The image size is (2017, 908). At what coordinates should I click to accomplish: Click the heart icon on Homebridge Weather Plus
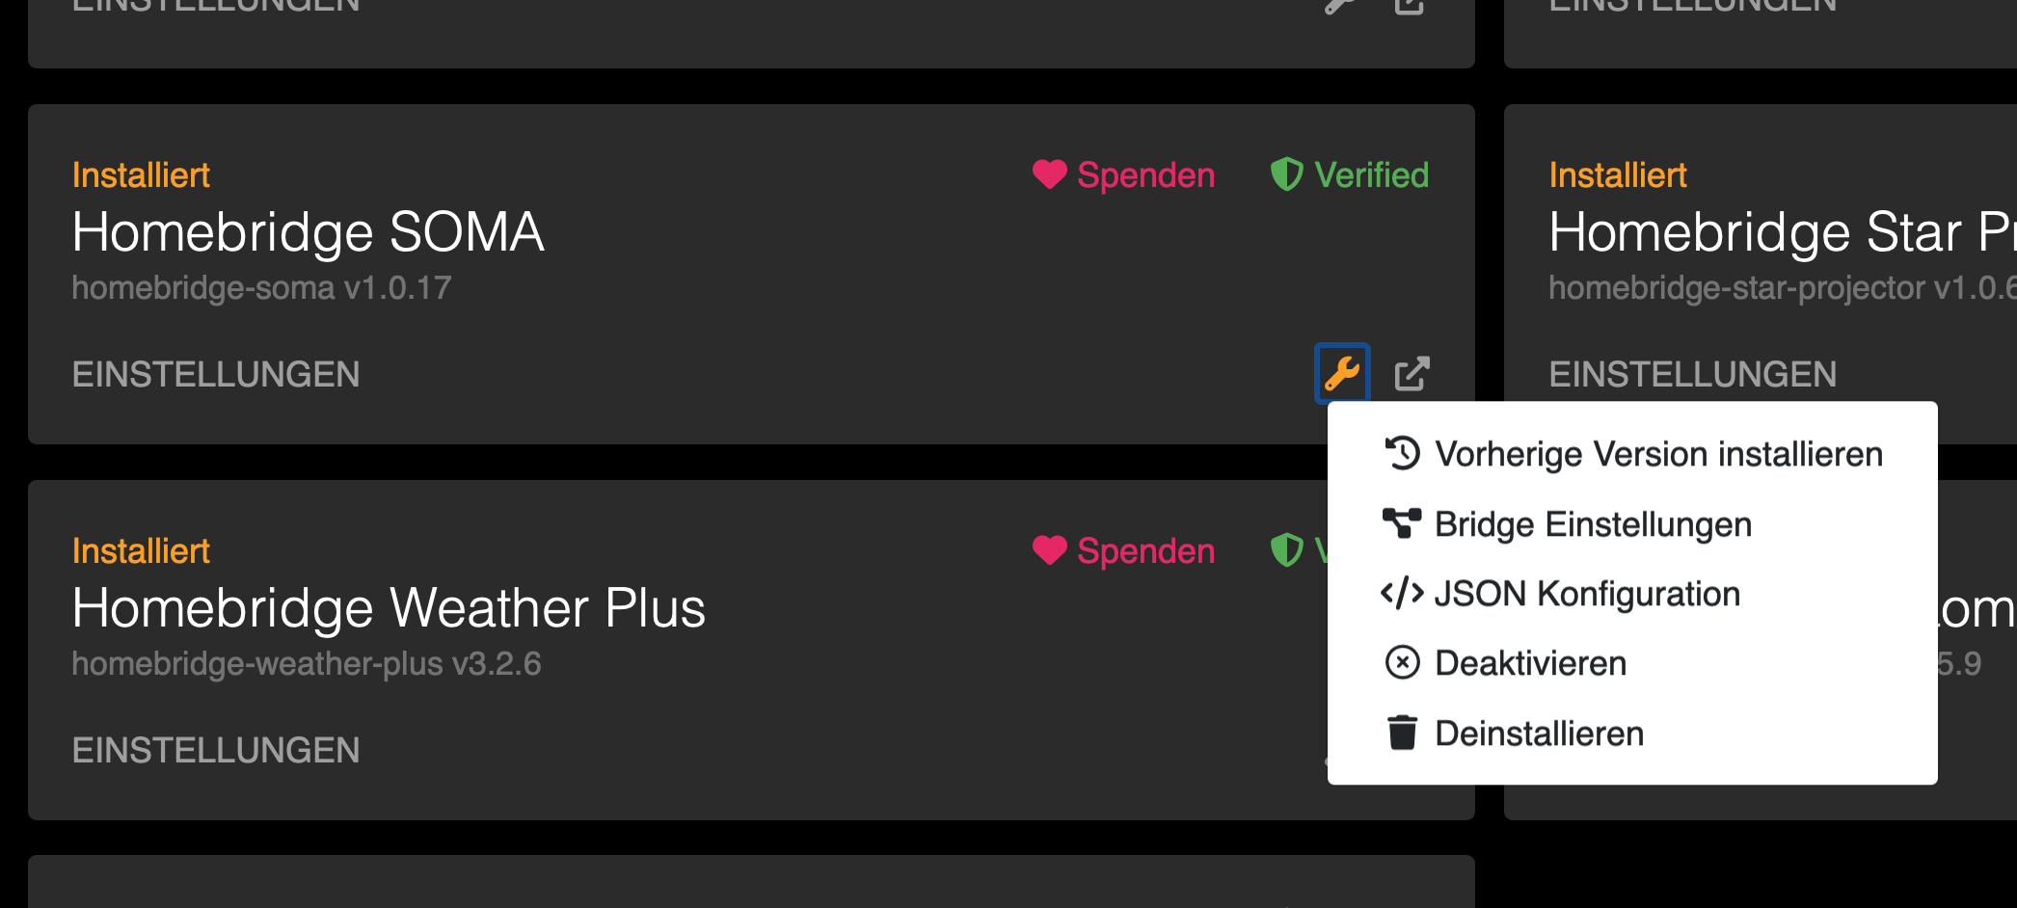(x=1049, y=550)
